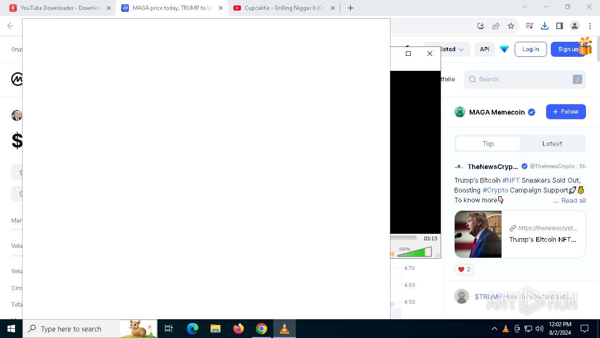The width and height of the screenshot is (600, 338).
Task: Follow MAGA Memecoin
Action: (566, 112)
